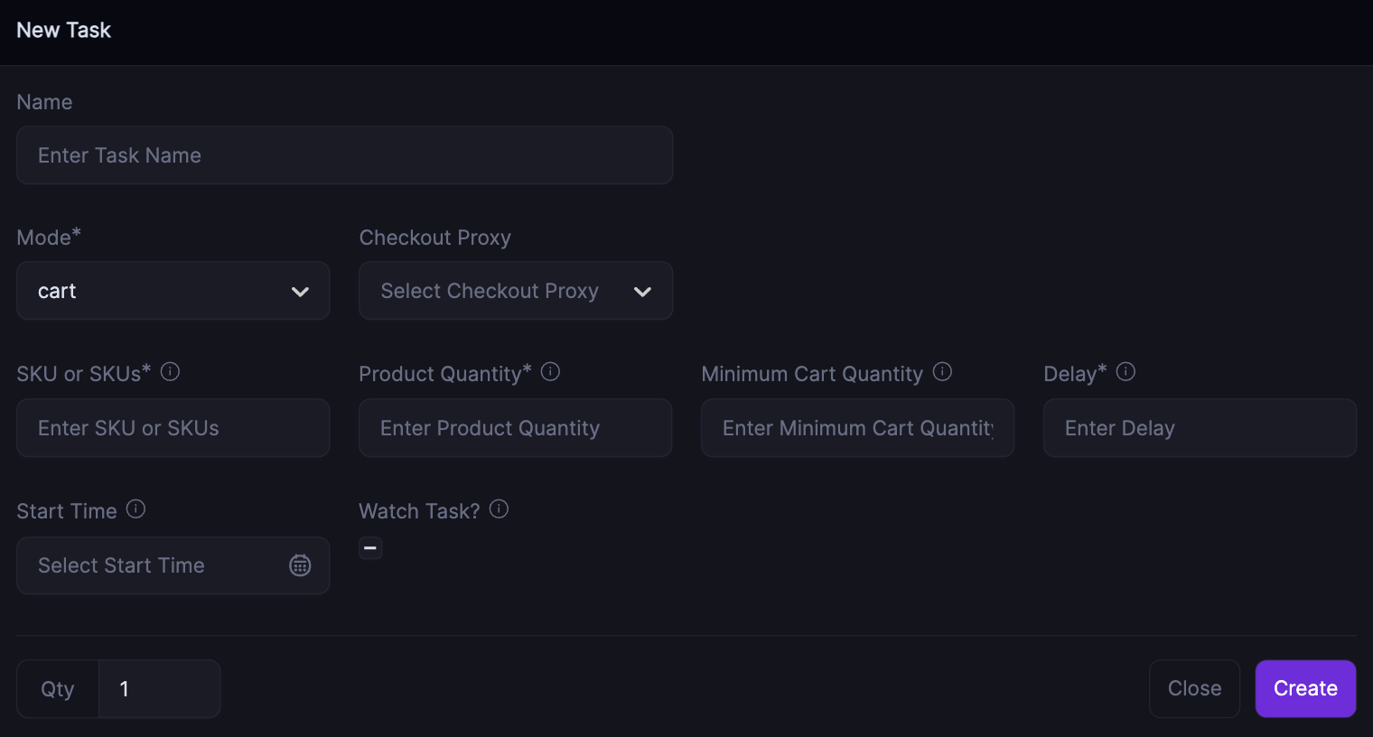1373x737 pixels.
Task: Click info icon next to Minimum Cart Quantity
Action: (x=942, y=372)
